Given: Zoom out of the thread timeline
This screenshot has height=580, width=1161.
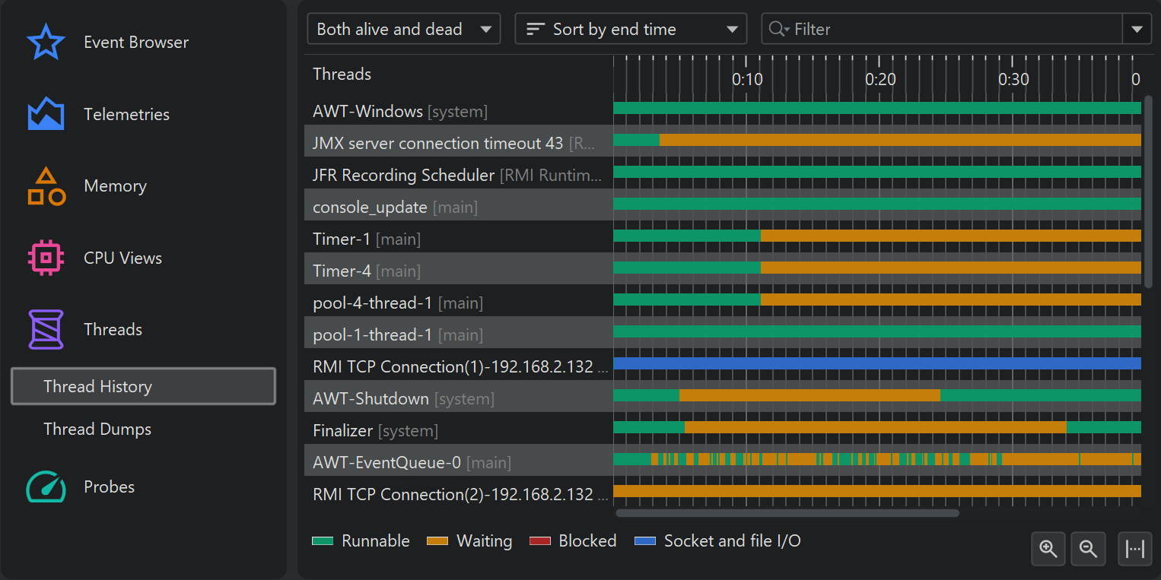Looking at the screenshot, I should tap(1088, 549).
